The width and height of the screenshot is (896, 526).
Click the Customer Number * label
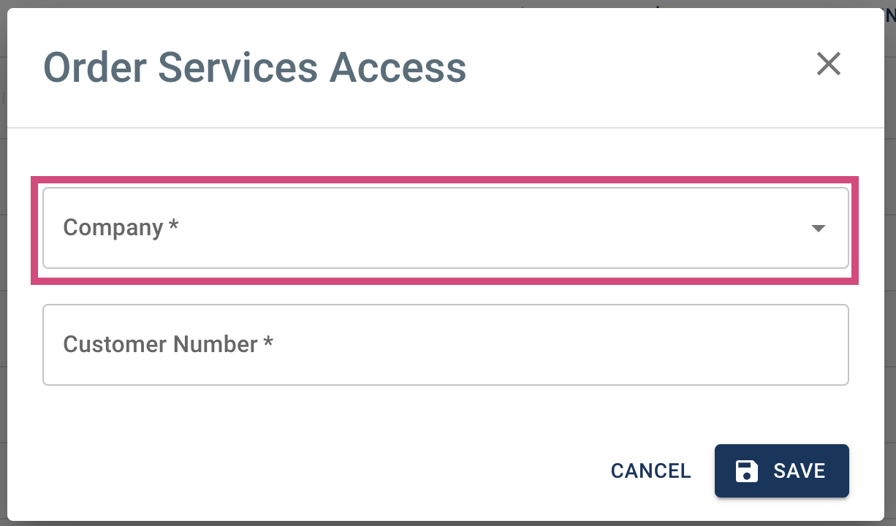click(168, 344)
